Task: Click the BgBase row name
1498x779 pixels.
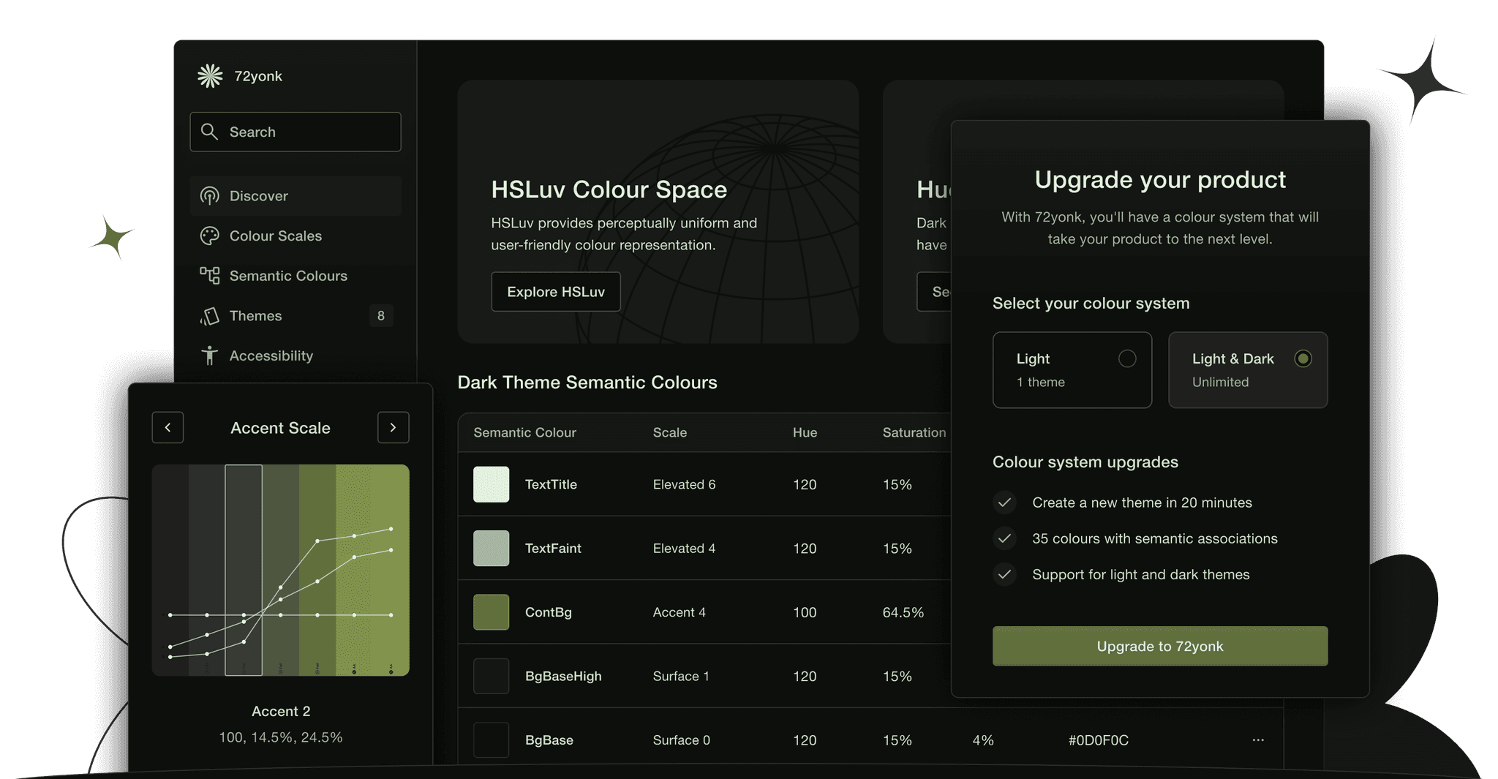Action: pyautogui.click(x=549, y=740)
